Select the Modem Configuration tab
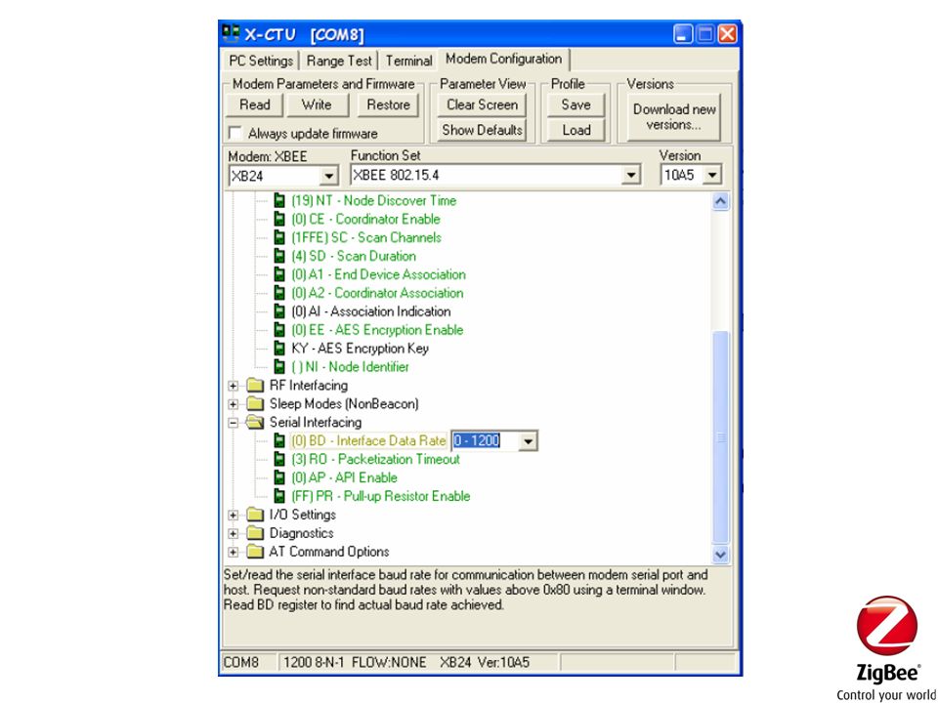Screen dimensions: 938x703 tap(504, 59)
